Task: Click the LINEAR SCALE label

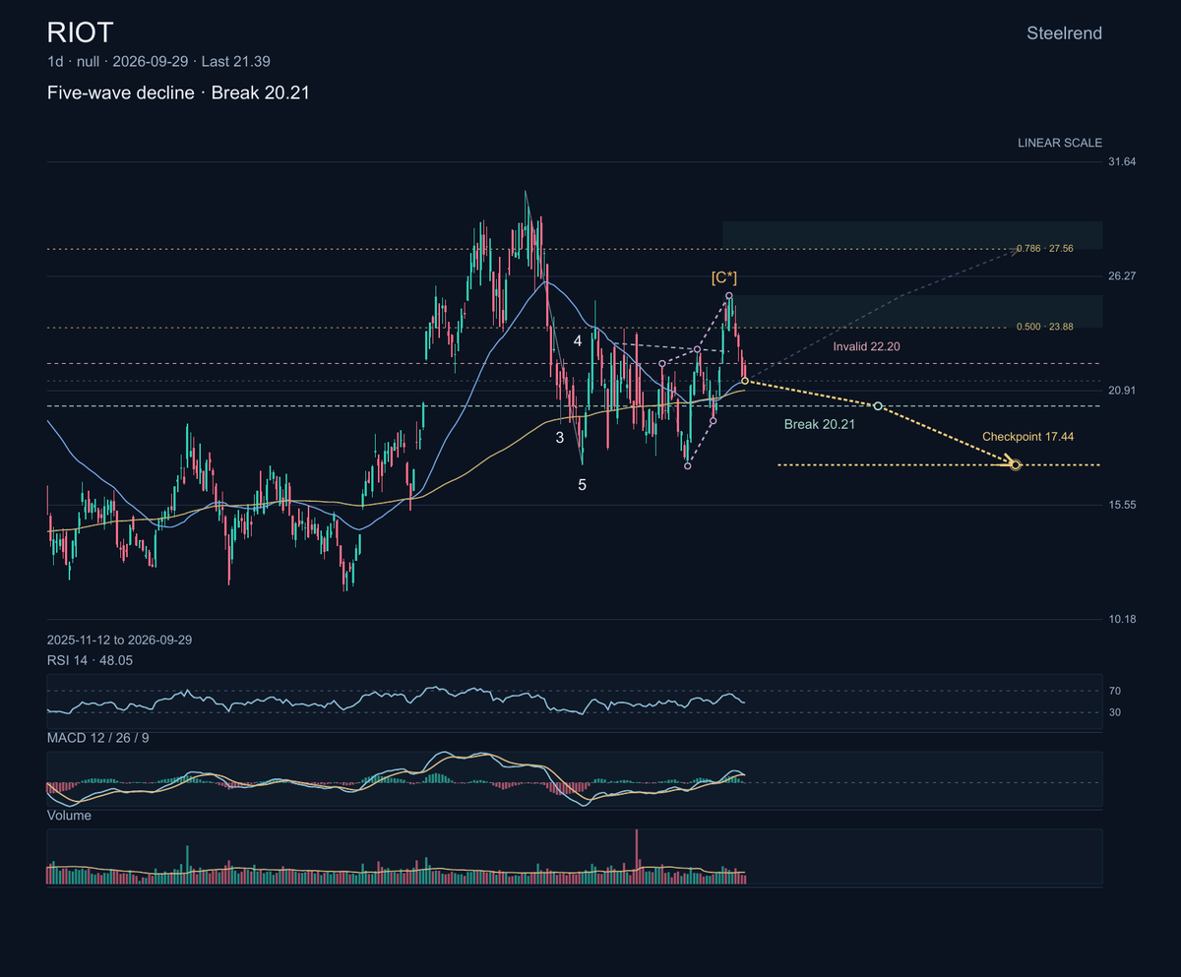Action: click(x=1060, y=143)
